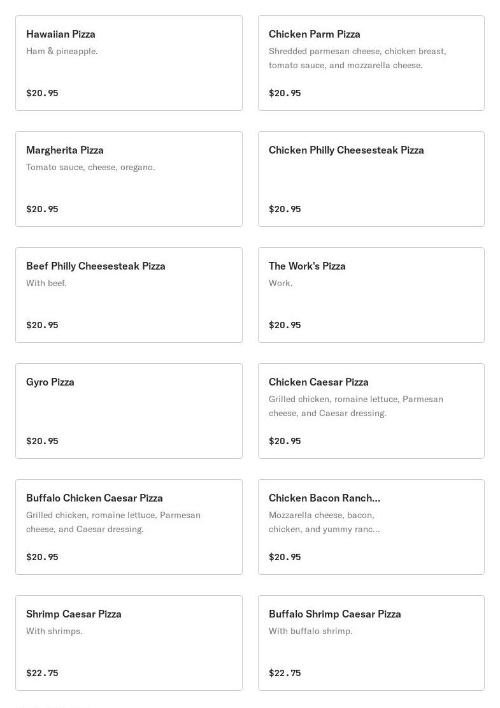This screenshot has height=708, width=500.
Task: Click the "With buffalo shrimp" description
Action: 310,631
